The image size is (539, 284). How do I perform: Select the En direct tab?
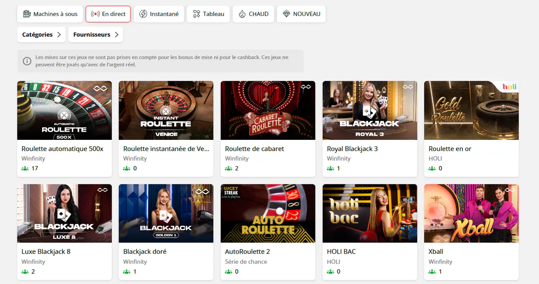click(108, 14)
